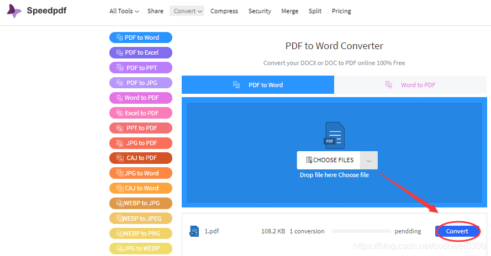Select PDF to Excel in sidebar
Screen dimensions: 491x256
pyautogui.click(x=141, y=52)
